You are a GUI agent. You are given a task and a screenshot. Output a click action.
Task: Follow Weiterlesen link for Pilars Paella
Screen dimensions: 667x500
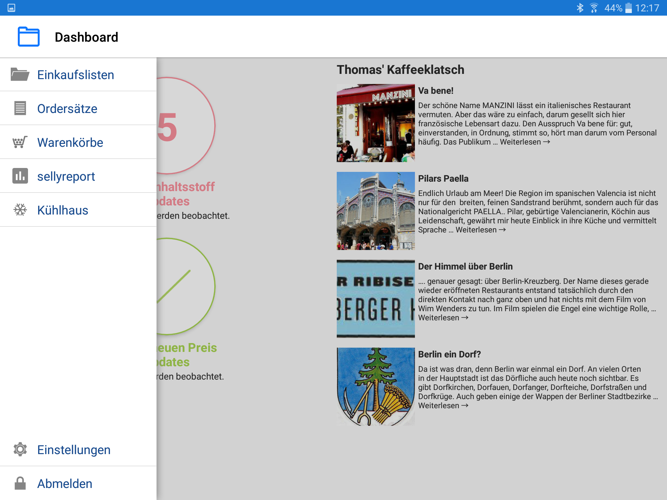[x=480, y=230]
